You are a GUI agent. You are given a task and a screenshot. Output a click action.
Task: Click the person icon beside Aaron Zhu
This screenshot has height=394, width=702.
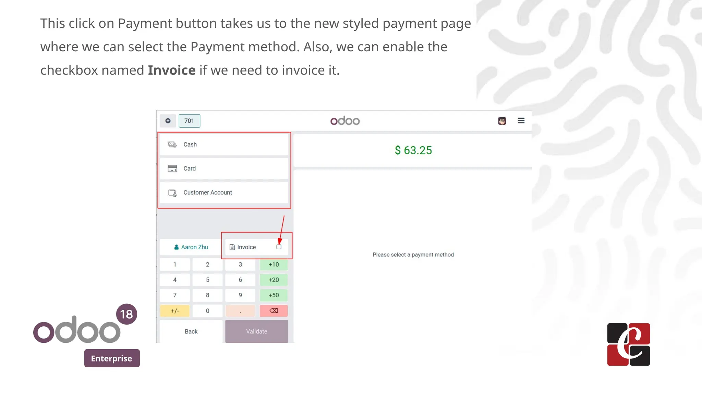click(x=176, y=247)
